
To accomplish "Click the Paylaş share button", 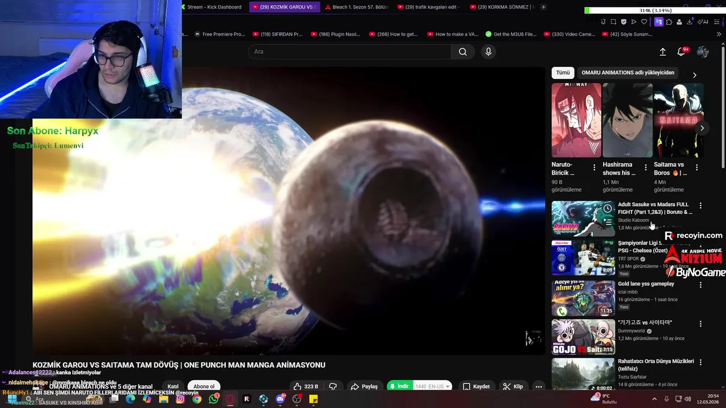I will click(364, 386).
